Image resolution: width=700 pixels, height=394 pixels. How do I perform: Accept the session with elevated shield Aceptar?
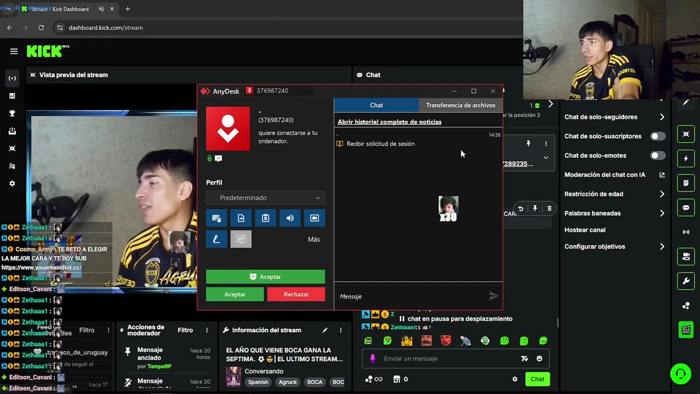coord(265,277)
